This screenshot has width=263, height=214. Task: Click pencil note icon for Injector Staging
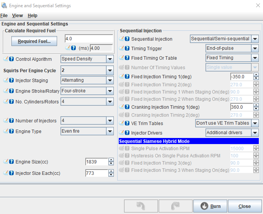[x=6, y=80]
